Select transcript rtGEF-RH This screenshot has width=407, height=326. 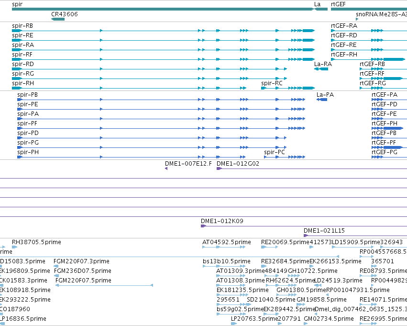368,59
